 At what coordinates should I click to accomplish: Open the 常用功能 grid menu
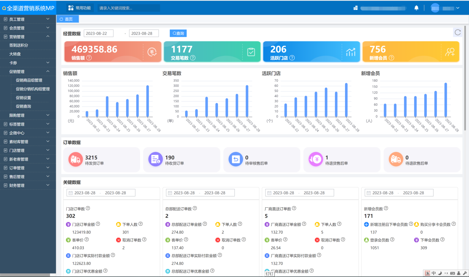80,8
